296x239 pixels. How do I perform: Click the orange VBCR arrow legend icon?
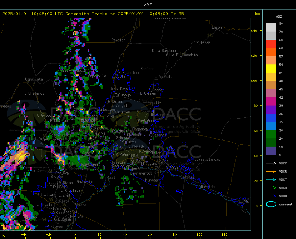271,172
